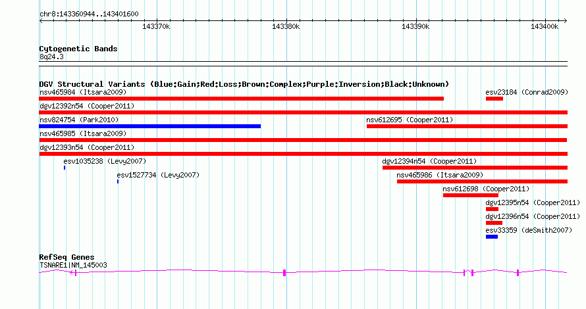The image size is (586, 309).
Task: Select the esv23184 (Conrad2009) red bar
Action: (494, 99)
